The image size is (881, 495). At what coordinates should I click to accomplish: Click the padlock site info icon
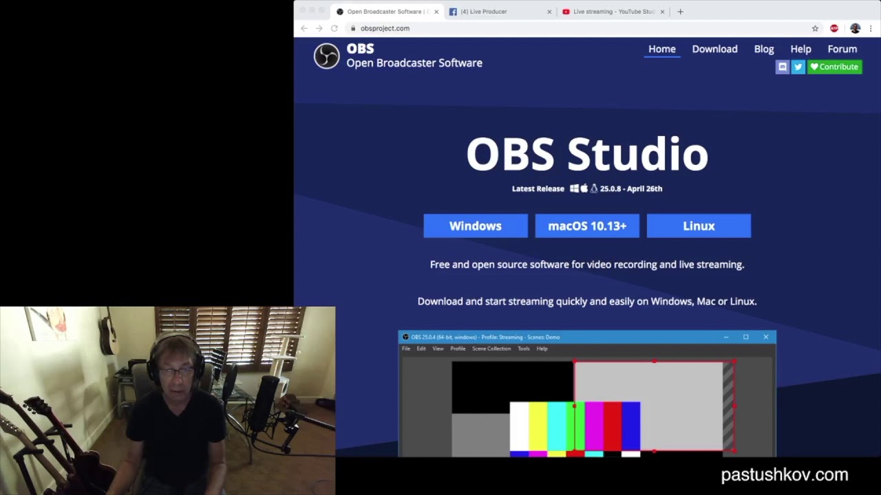point(353,28)
